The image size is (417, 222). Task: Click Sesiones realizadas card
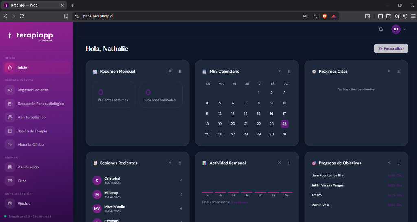pyautogui.click(x=161, y=95)
